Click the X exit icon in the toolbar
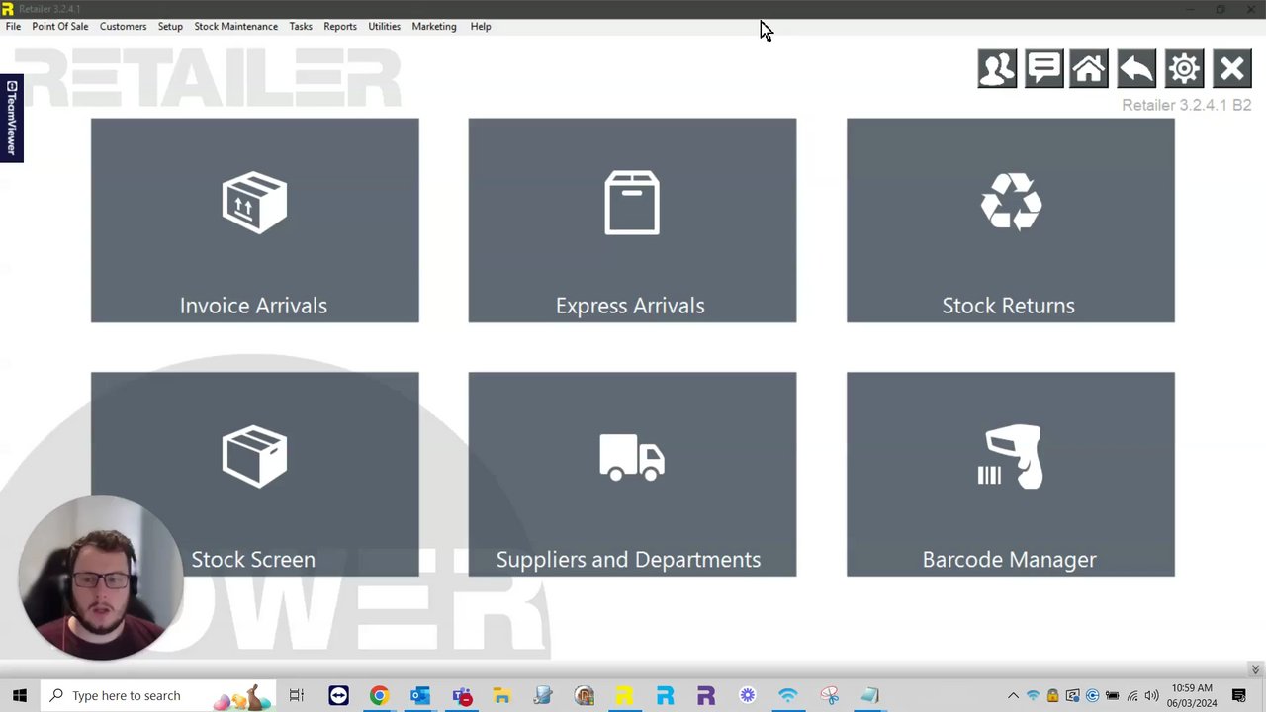 pyautogui.click(x=1231, y=69)
